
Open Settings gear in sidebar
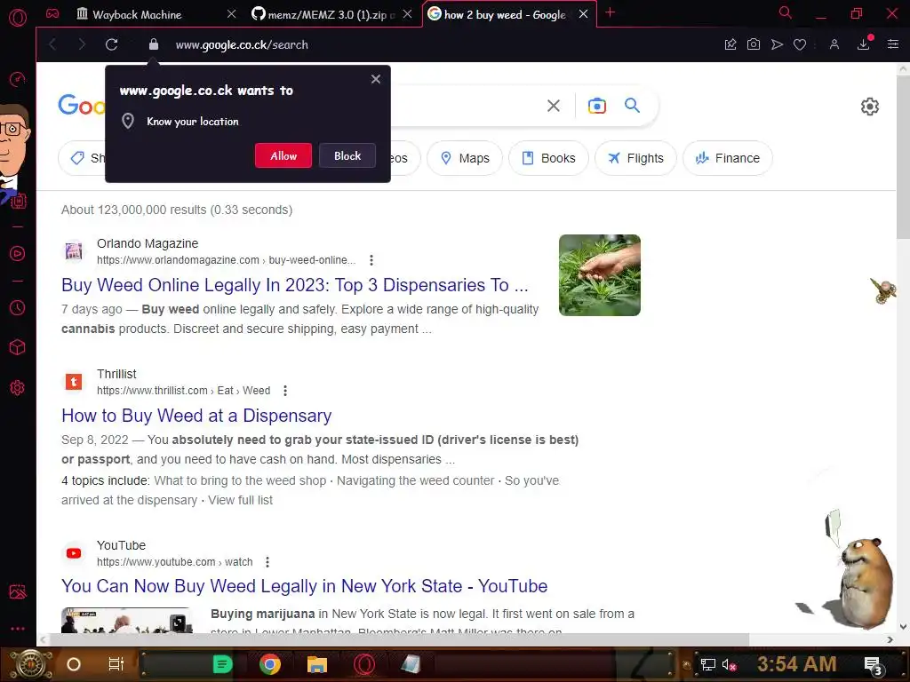tap(18, 388)
